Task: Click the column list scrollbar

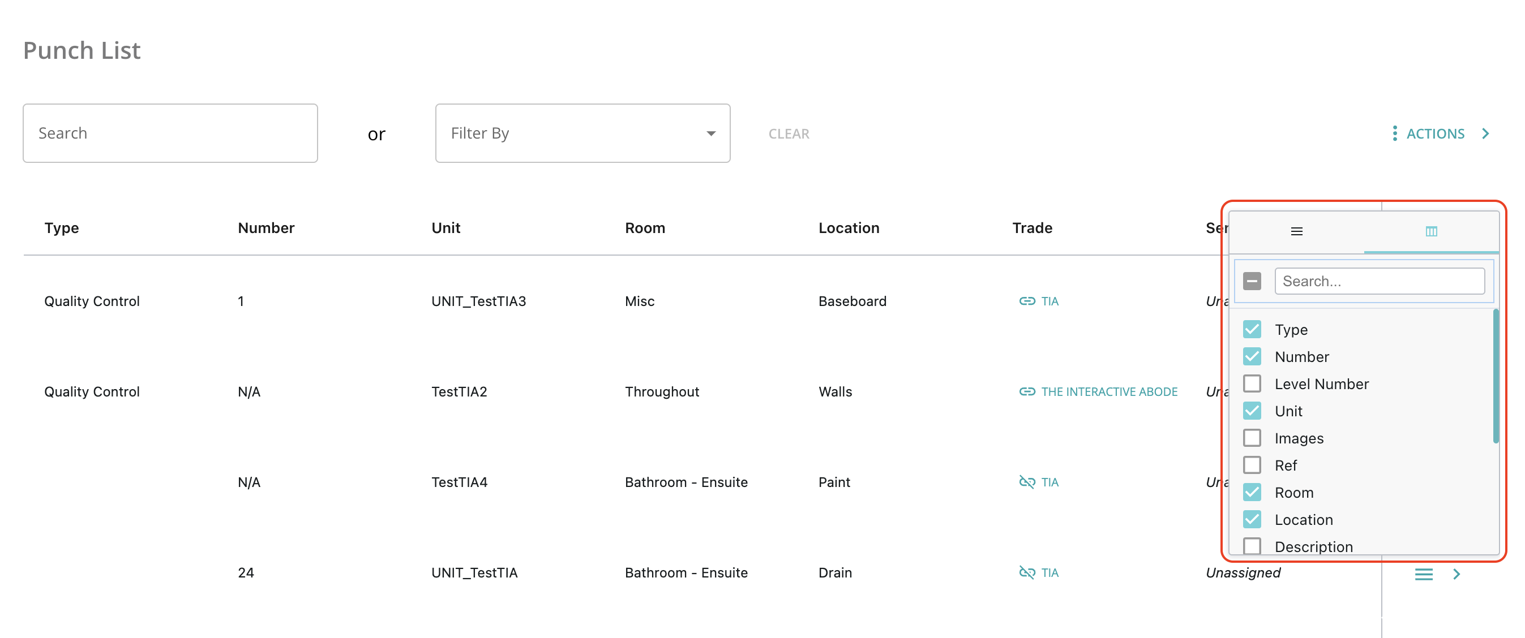Action: (x=1496, y=376)
